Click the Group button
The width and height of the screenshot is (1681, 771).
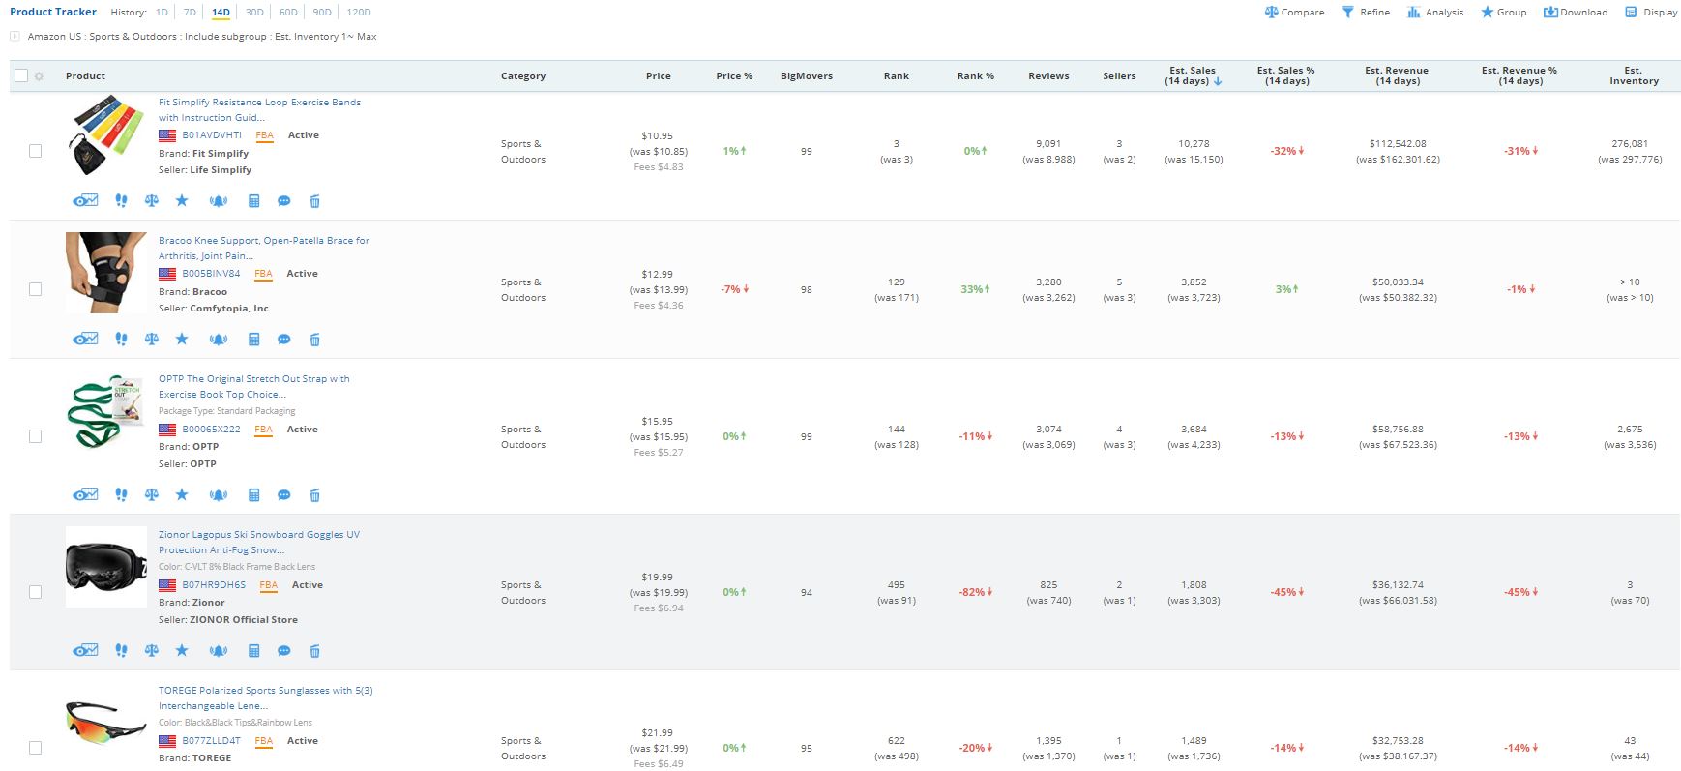tap(1504, 13)
